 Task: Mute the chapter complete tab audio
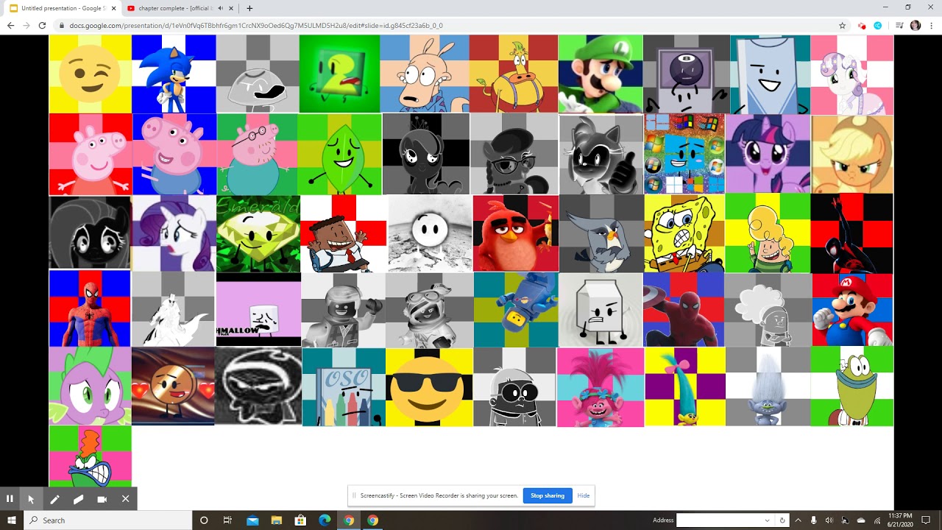219,8
